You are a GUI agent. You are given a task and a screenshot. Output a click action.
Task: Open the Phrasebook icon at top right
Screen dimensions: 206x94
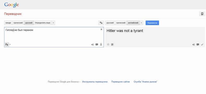[x=202, y=14]
